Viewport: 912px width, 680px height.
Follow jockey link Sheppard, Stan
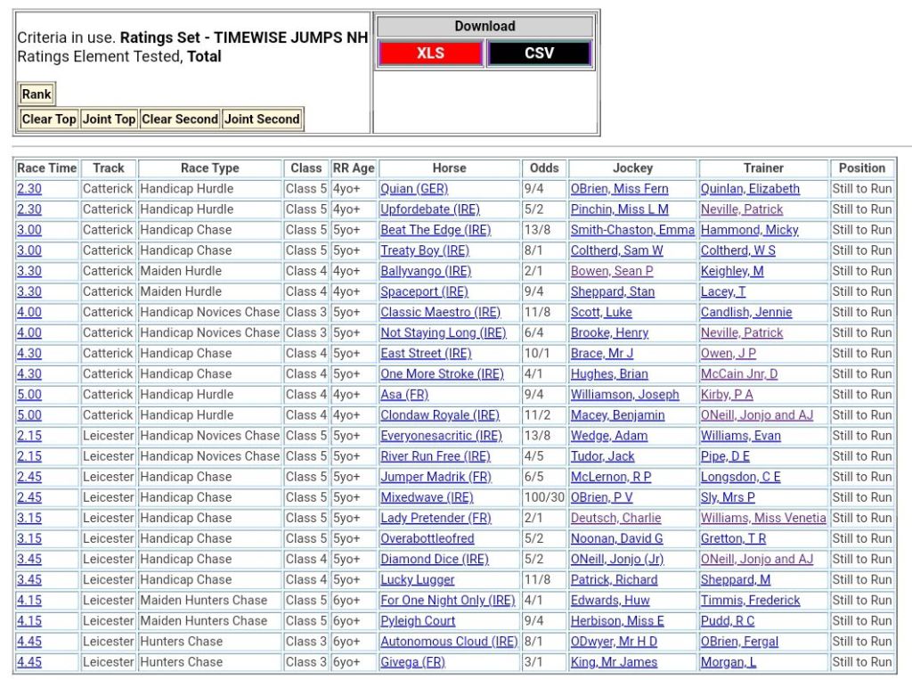612,291
